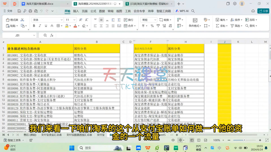Screen dimensions: 271x152
Task: Increase font size with A+ icon
Action: point(81,20)
